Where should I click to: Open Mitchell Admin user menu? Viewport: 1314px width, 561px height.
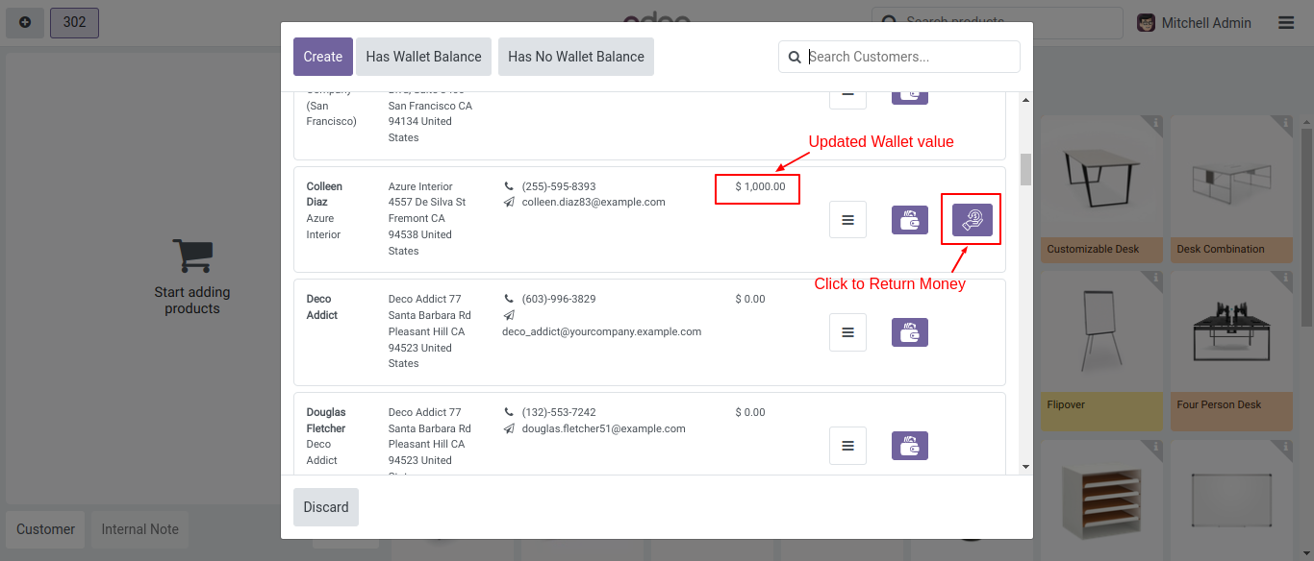click(1194, 23)
